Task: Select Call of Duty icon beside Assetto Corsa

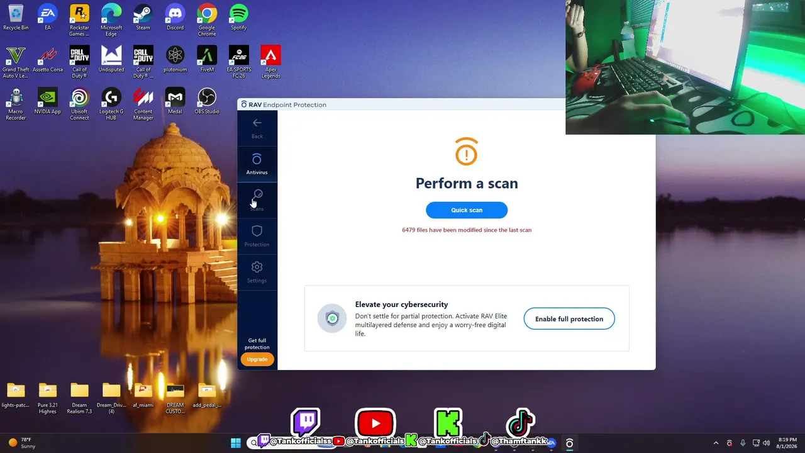Action: [x=79, y=62]
